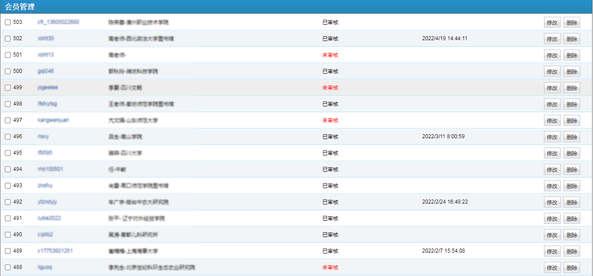
Task: Select checkbox of member 492
Action: pyautogui.click(x=8, y=202)
